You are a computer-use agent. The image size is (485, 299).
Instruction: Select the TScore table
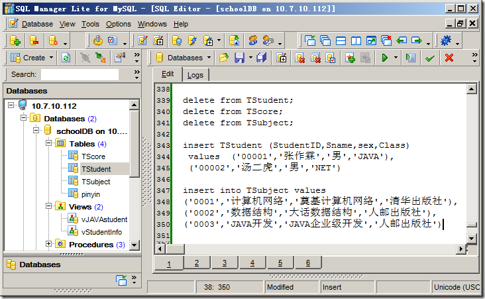click(93, 156)
